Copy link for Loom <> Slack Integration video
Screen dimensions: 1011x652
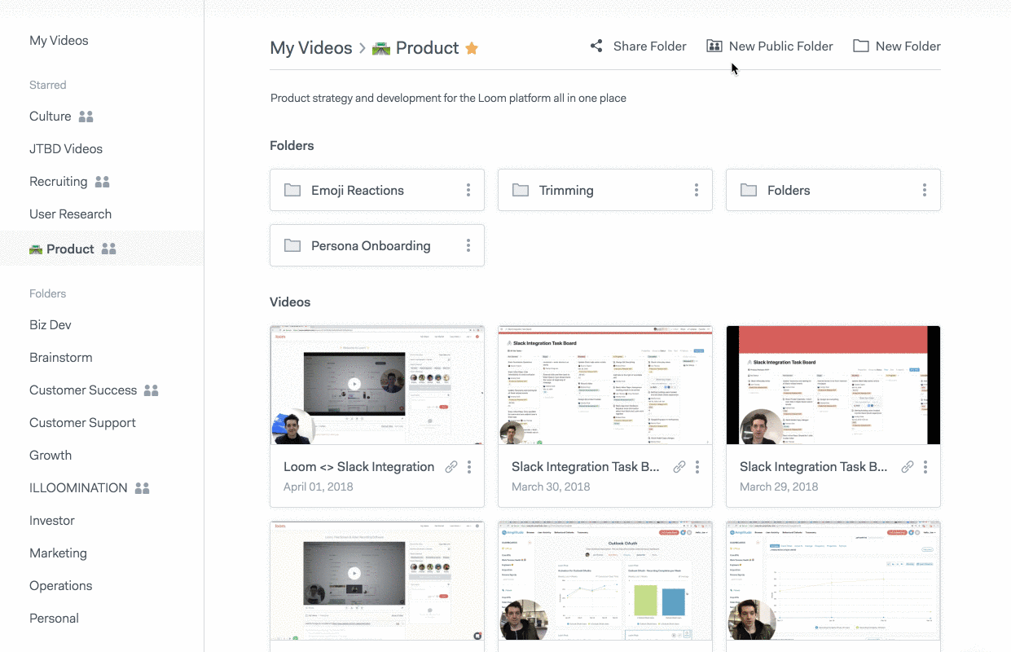(x=451, y=467)
